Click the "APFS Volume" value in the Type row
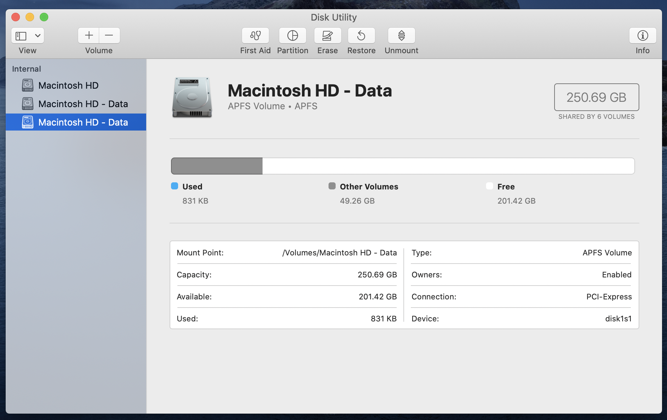 click(607, 253)
